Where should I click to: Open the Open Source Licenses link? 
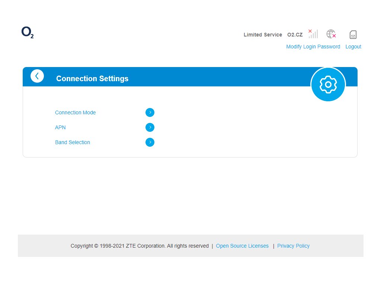click(x=242, y=246)
